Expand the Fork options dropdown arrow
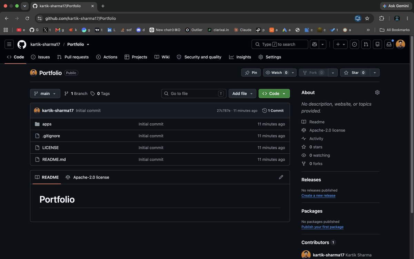The image size is (414, 259). click(333, 73)
